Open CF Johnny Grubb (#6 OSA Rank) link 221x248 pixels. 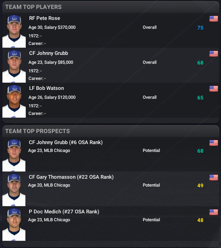(66, 142)
